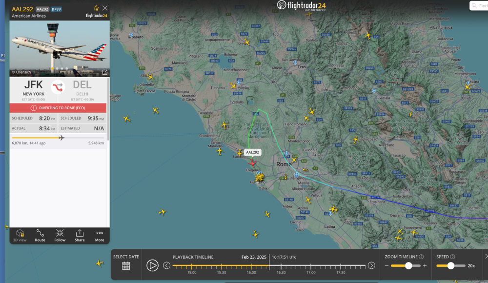The image size is (488, 283).
Task: Open the More options menu
Action: [100, 235]
